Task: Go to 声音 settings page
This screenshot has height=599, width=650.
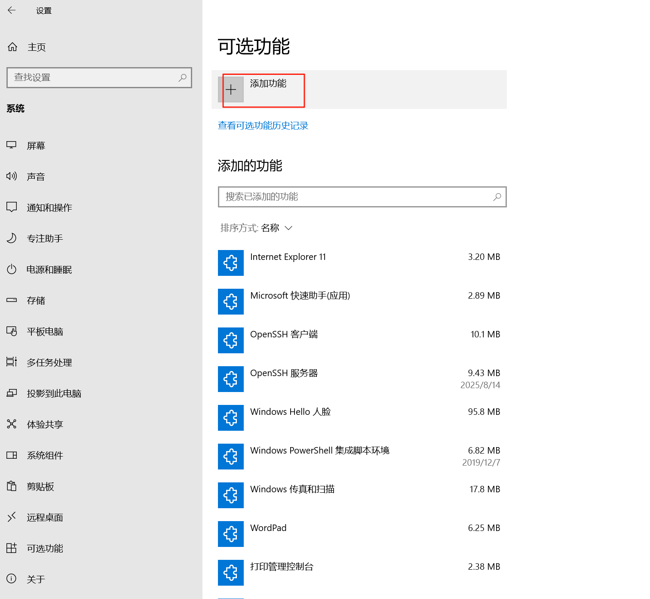Action: tap(36, 177)
